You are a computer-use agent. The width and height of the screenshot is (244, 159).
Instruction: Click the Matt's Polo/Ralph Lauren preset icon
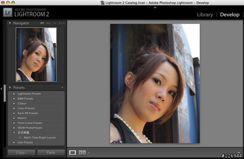pos(20,138)
